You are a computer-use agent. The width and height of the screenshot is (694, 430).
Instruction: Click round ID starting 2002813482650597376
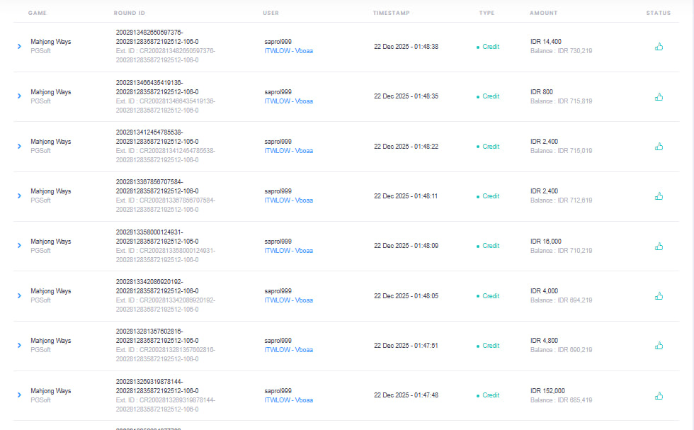pyautogui.click(x=157, y=37)
